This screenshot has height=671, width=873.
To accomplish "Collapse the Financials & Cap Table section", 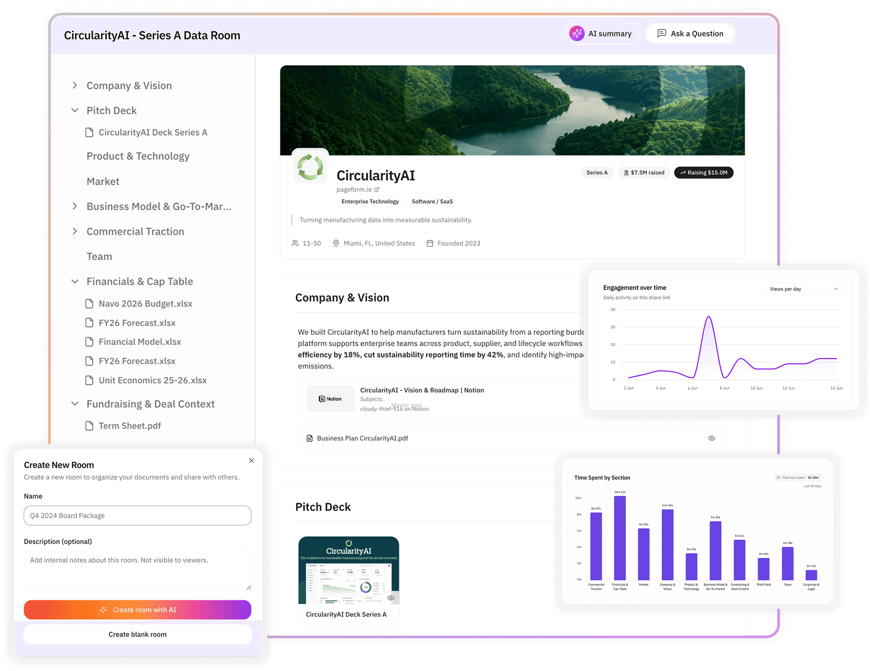I will click(x=75, y=281).
